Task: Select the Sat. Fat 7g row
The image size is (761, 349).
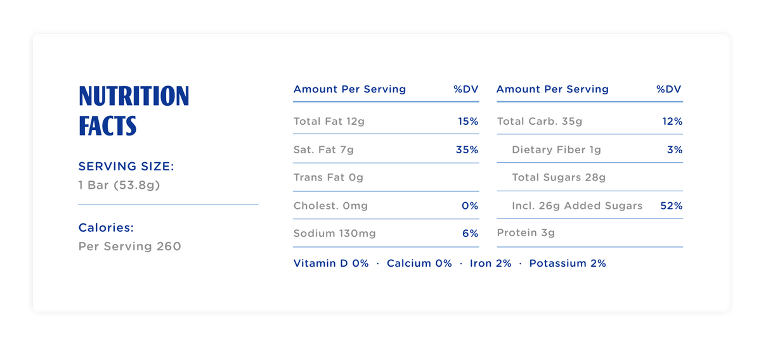Action: [x=386, y=149]
